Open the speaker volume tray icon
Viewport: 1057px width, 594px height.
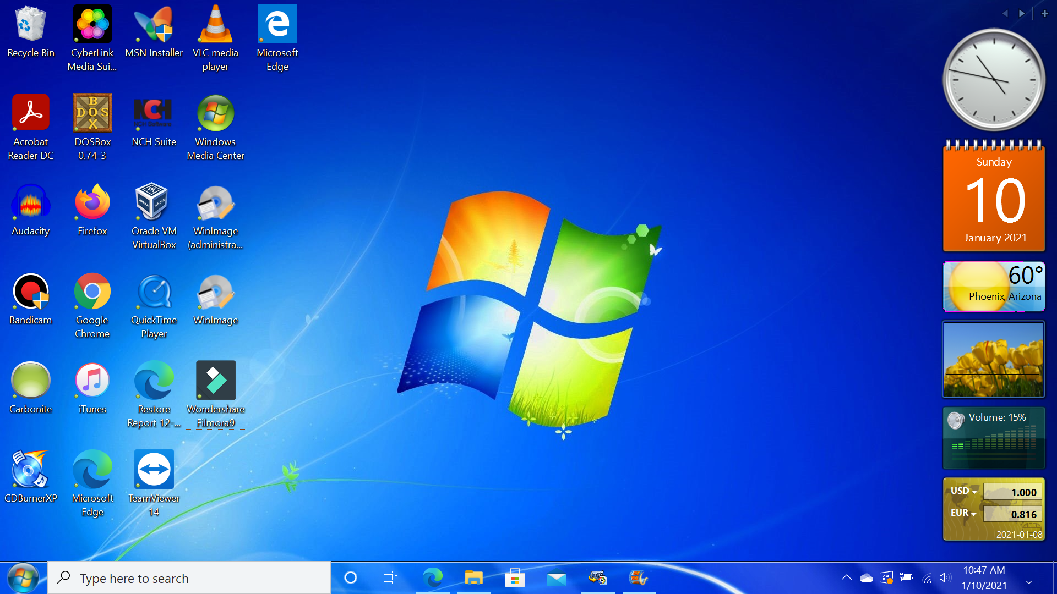tap(945, 577)
